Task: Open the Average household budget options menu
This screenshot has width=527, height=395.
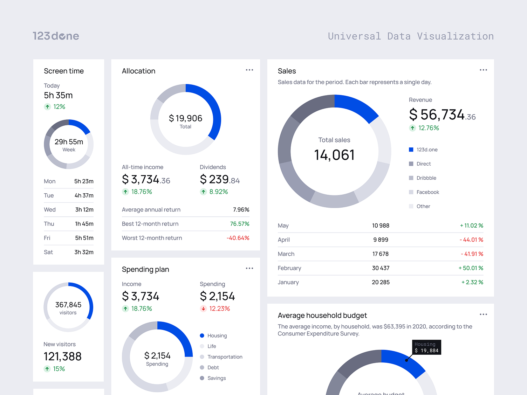Action: pos(484,314)
